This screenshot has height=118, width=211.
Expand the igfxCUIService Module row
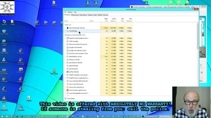click(x=65, y=63)
